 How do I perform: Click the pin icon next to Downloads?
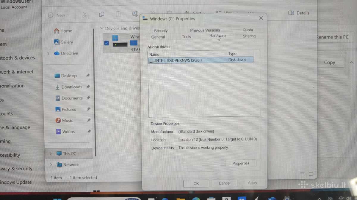88,87
